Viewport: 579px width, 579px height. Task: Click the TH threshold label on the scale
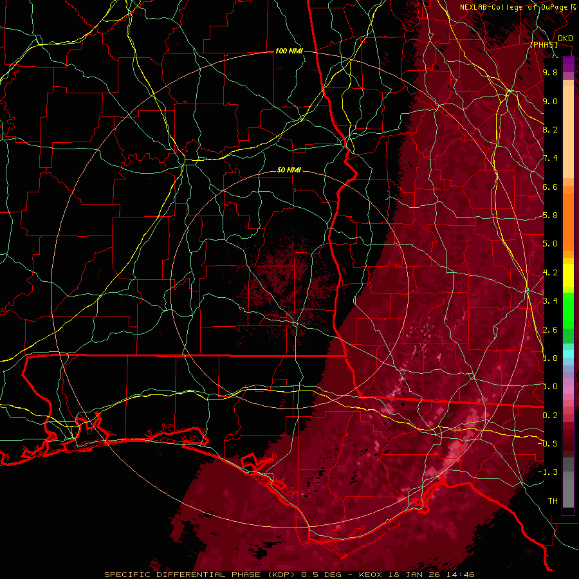[553, 501]
